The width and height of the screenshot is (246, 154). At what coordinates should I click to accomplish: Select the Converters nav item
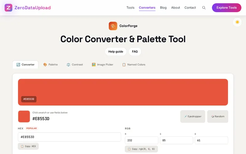tap(147, 7)
